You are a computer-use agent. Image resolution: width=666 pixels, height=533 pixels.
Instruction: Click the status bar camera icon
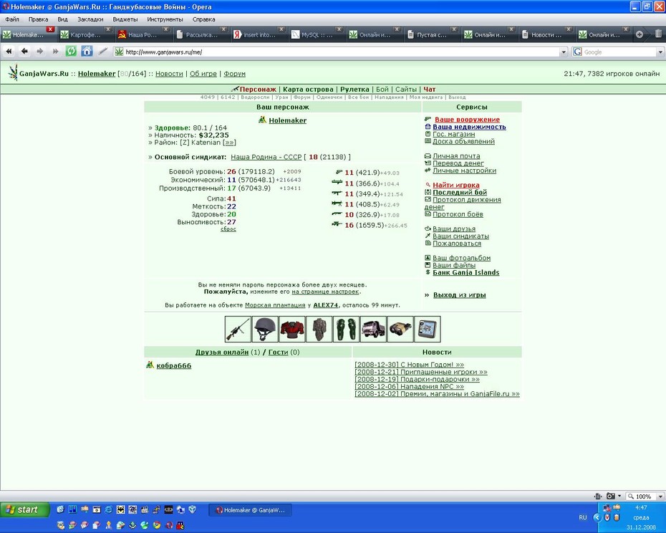610,496
